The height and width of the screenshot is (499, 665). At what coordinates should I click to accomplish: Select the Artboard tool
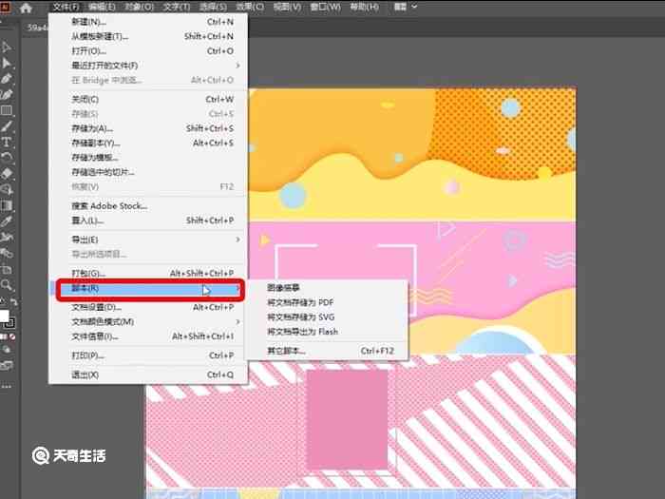[x=7, y=269]
